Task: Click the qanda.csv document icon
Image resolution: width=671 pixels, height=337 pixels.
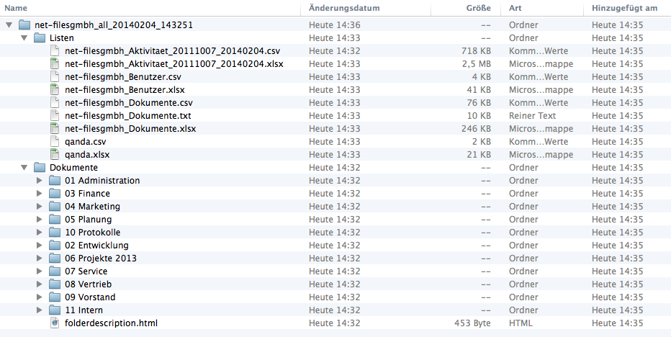Action: point(55,142)
